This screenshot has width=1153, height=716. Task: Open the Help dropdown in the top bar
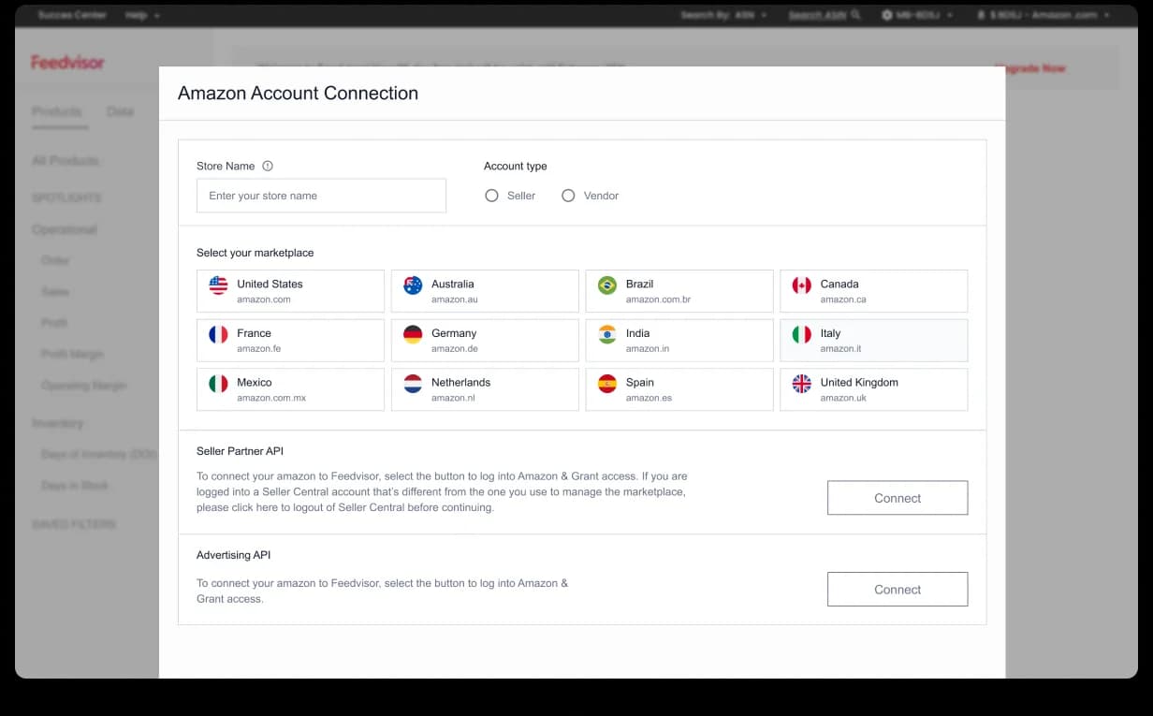pos(142,15)
